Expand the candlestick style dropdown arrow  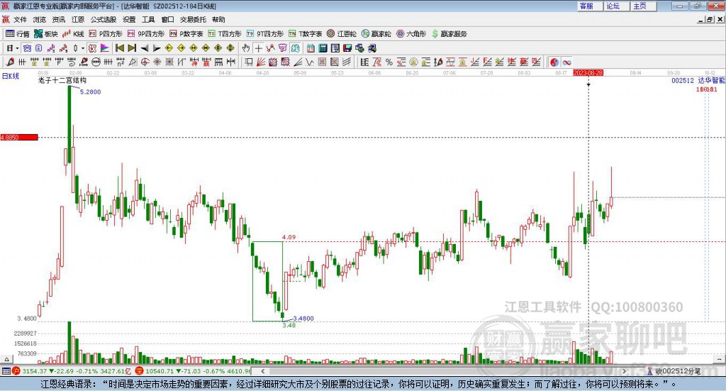83,48
